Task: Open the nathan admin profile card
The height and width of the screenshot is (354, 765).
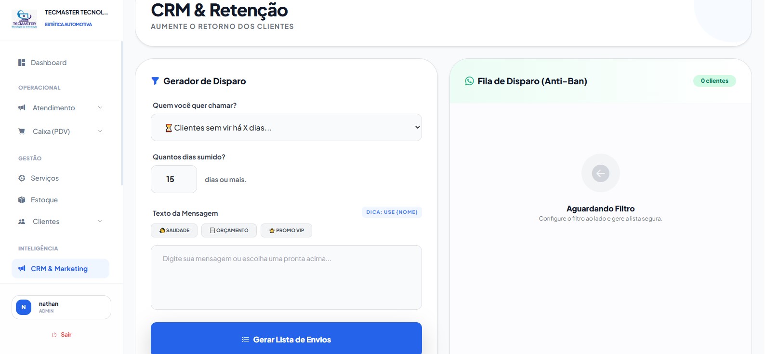Action: [61, 307]
